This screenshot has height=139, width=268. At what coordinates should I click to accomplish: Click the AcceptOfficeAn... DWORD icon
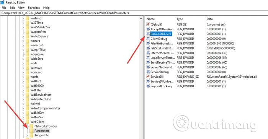(x=148, y=29)
